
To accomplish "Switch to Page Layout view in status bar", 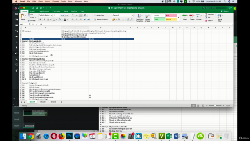I will click(x=198, y=105).
